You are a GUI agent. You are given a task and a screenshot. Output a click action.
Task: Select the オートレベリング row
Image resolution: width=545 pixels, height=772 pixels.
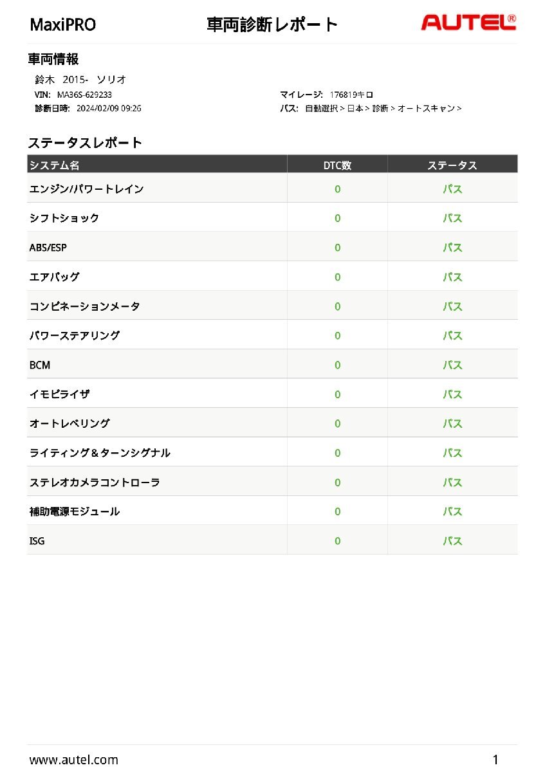(69, 423)
